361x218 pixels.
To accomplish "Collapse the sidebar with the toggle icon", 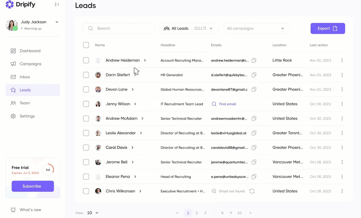I will [x=57, y=4].
